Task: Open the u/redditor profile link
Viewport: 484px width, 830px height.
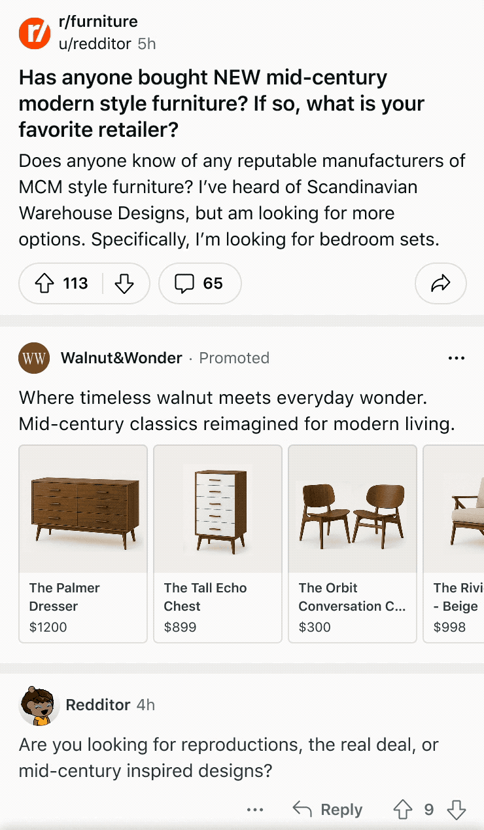Action: point(95,44)
